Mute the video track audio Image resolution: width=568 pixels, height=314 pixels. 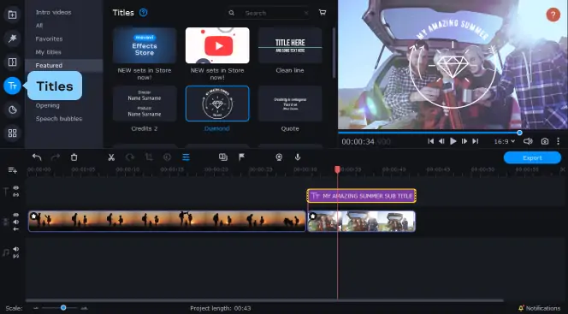pos(16,222)
